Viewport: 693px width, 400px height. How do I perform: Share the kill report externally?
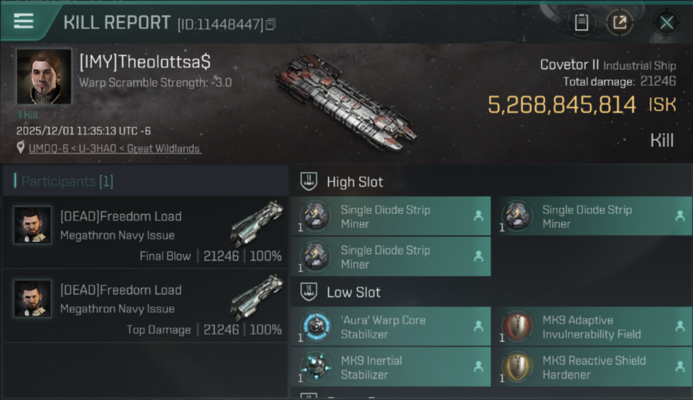click(x=619, y=22)
